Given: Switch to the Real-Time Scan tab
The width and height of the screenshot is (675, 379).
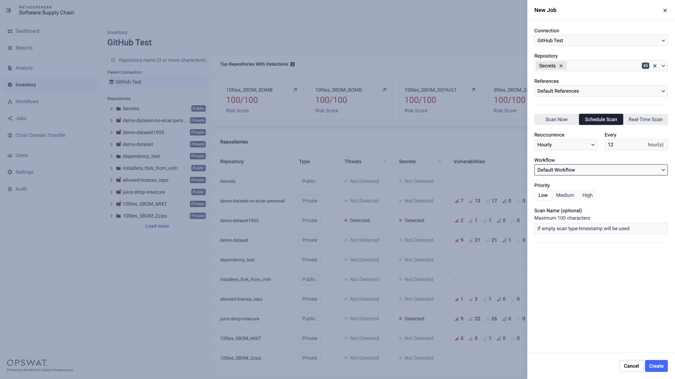Looking at the screenshot, I should coord(645,120).
